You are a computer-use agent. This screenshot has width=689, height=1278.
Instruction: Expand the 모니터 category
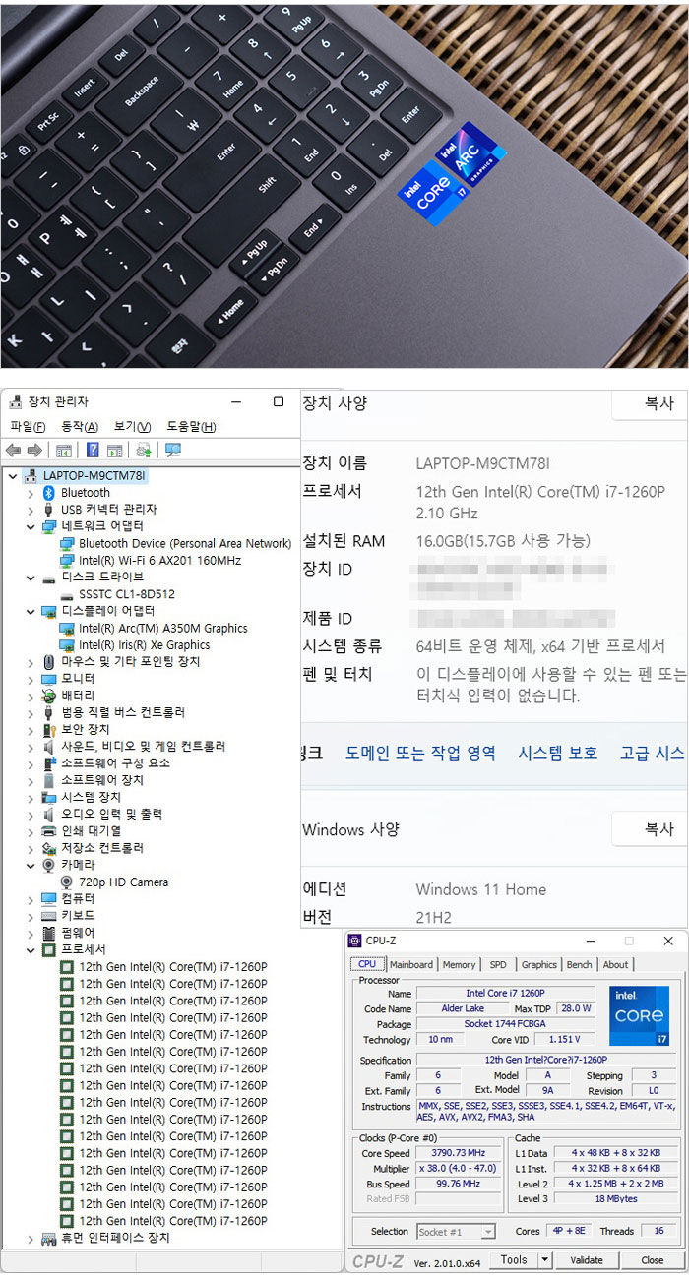click(x=31, y=679)
